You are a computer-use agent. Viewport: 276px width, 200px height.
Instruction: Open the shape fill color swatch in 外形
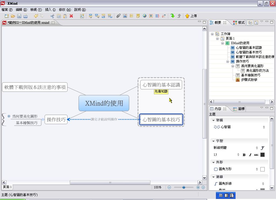click(x=263, y=169)
